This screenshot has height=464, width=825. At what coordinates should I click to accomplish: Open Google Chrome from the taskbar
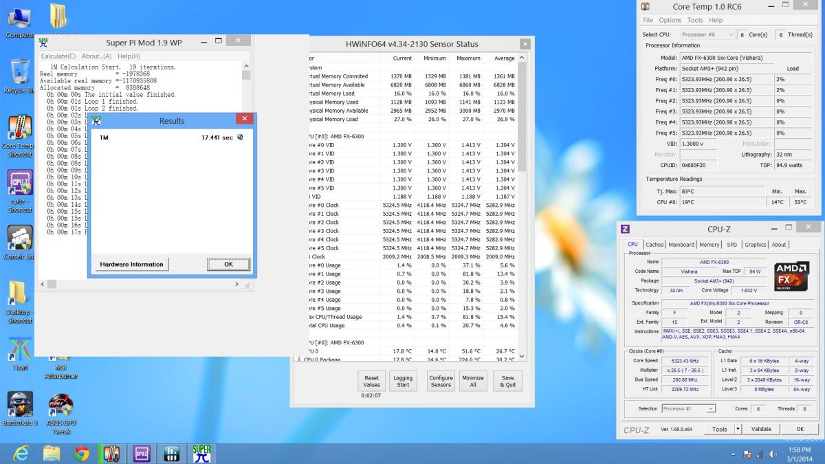click(82, 454)
